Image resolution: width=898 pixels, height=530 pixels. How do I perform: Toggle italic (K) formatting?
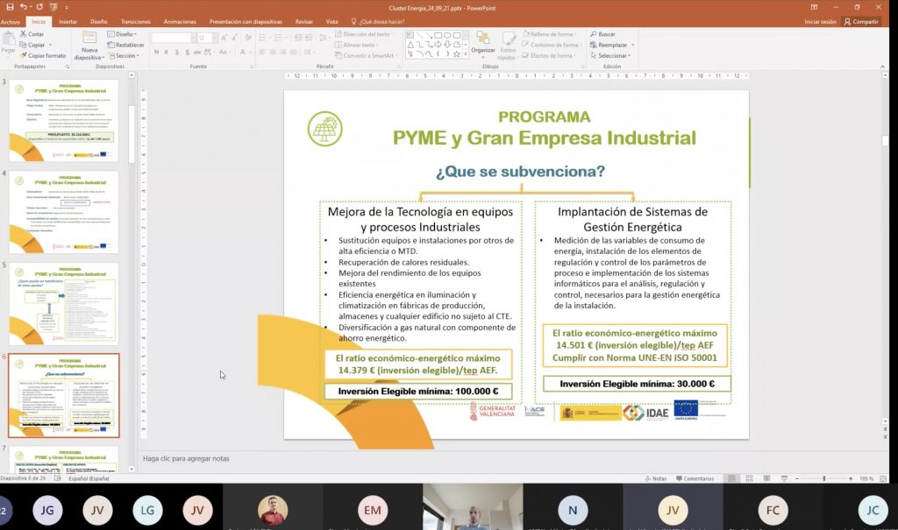pos(167,52)
